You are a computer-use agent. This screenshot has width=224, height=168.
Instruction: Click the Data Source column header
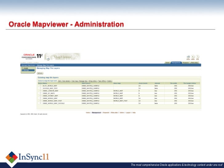tap(86, 83)
